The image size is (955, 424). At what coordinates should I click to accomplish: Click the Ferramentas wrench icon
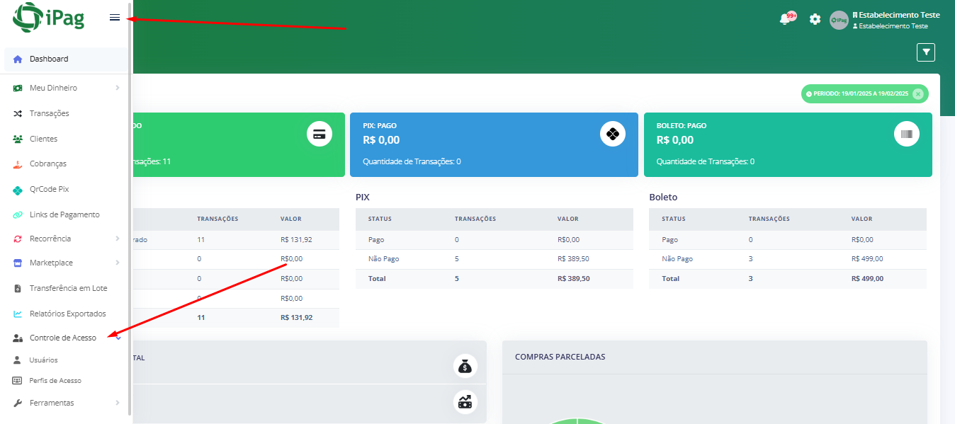coord(18,403)
